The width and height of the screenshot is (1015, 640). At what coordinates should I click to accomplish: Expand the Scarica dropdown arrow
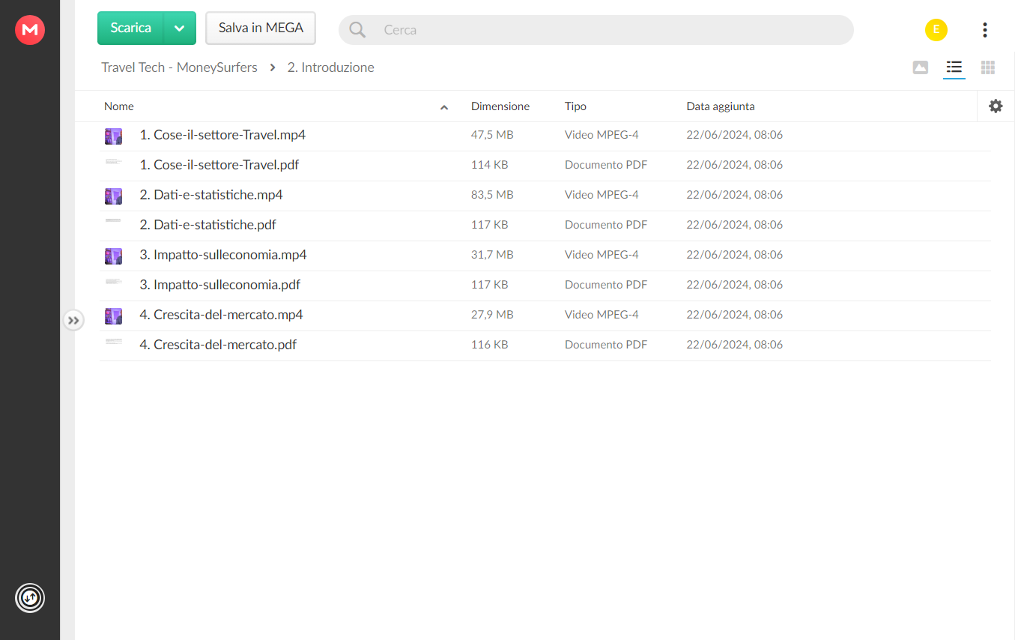pyautogui.click(x=180, y=28)
